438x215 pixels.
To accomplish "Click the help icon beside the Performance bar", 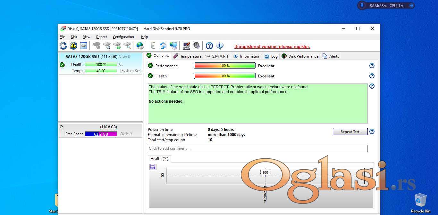I will click(372, 66).
